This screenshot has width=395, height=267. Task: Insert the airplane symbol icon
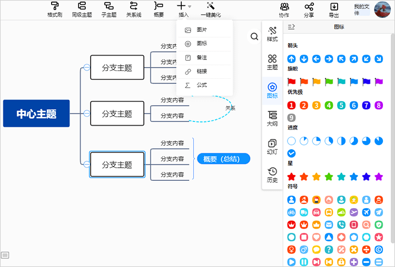coord(366,212)
